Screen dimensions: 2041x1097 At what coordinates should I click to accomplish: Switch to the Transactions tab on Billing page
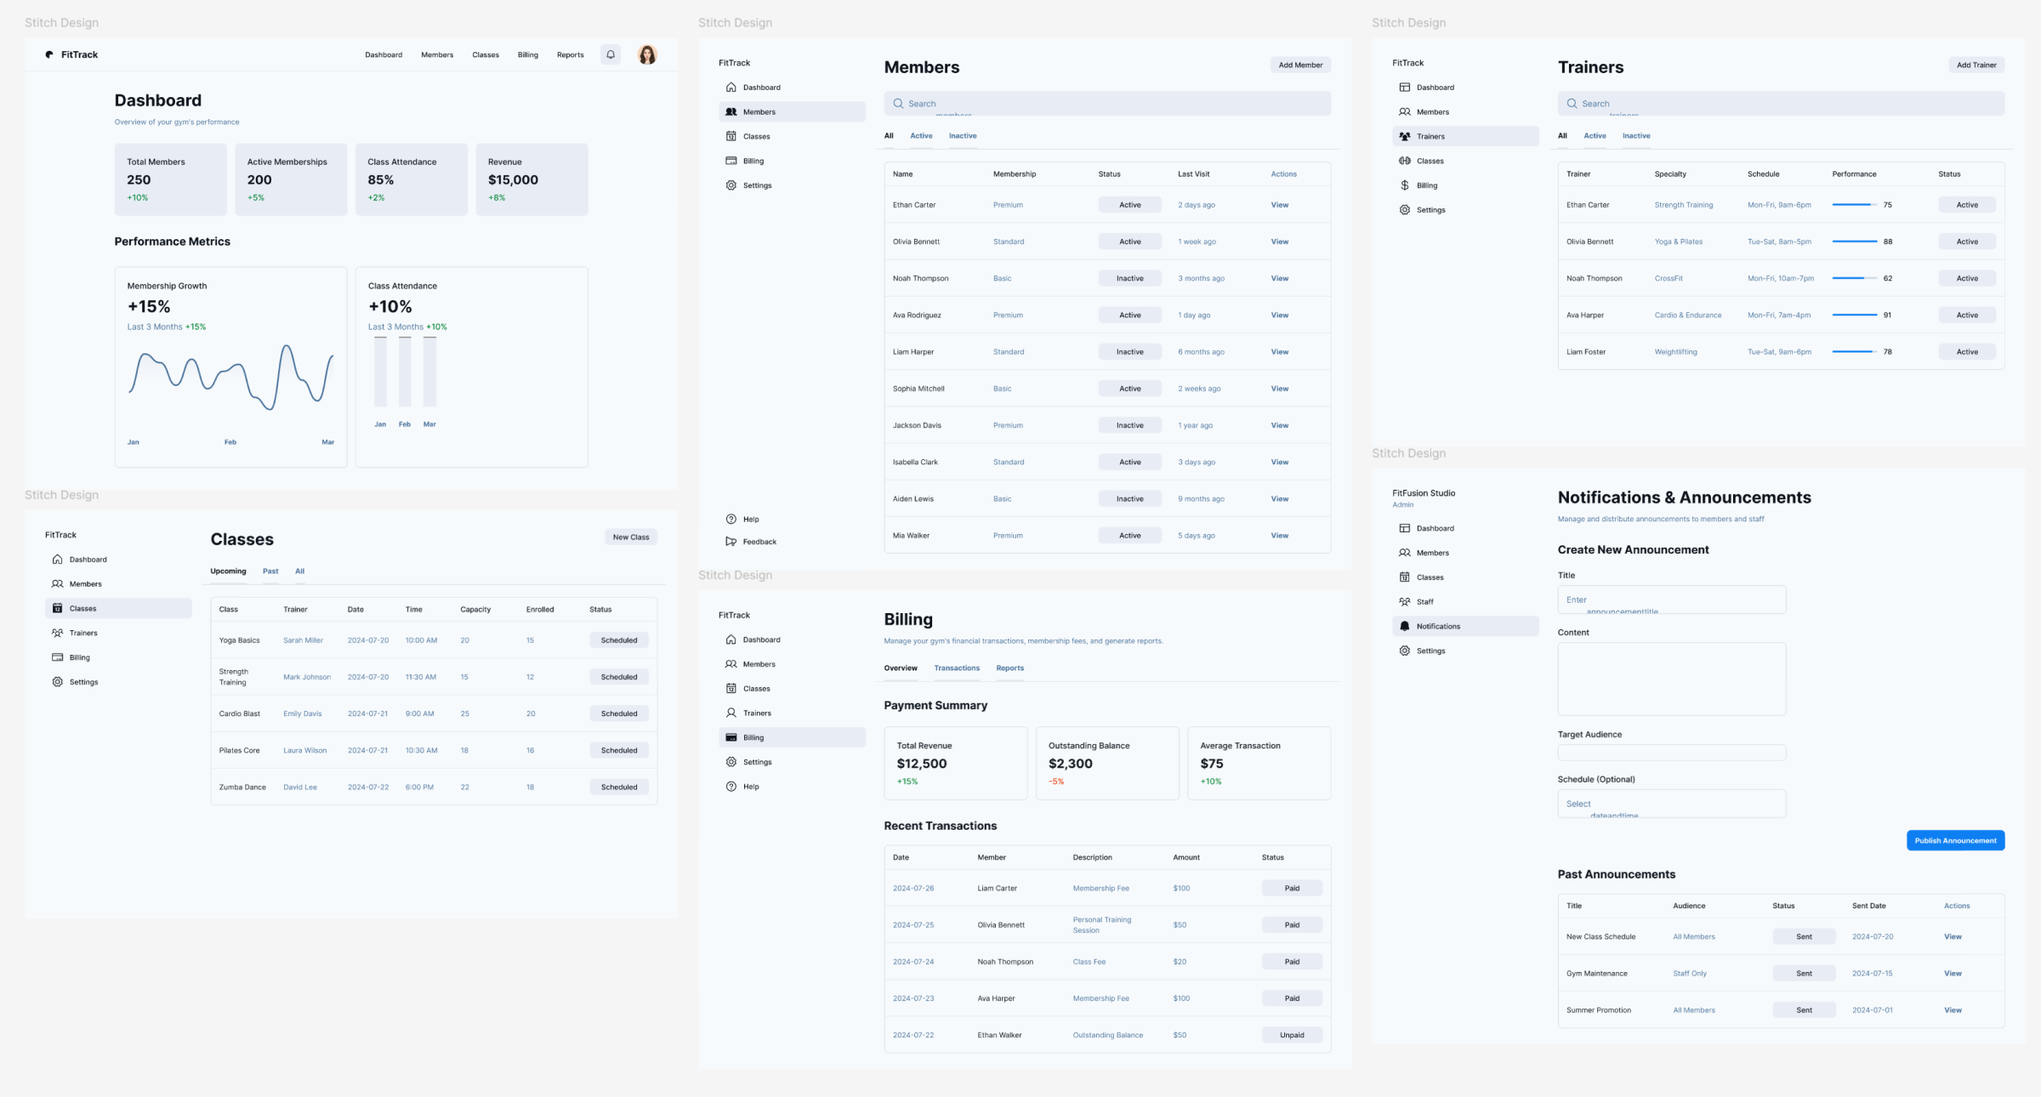tap(957, 668)
